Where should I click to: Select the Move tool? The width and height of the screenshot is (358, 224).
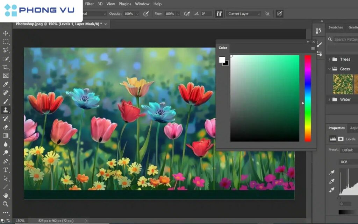(x=6, y=33)
